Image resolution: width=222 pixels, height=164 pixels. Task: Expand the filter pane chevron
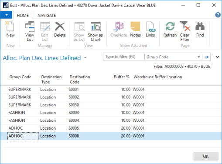coord(217,57)
